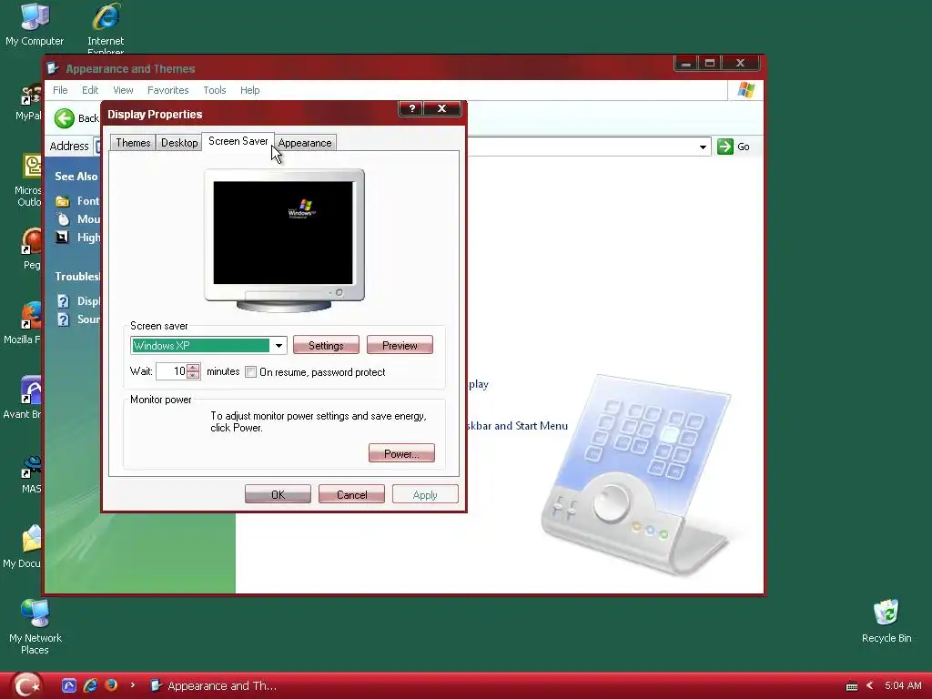
Task: Show hidden tray icons arrow
Action: [x=869, y=685]
